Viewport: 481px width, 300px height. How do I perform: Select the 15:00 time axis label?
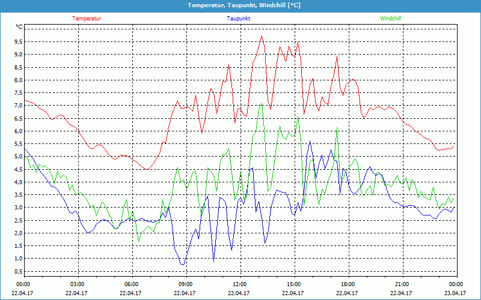(x=294, y=284)
